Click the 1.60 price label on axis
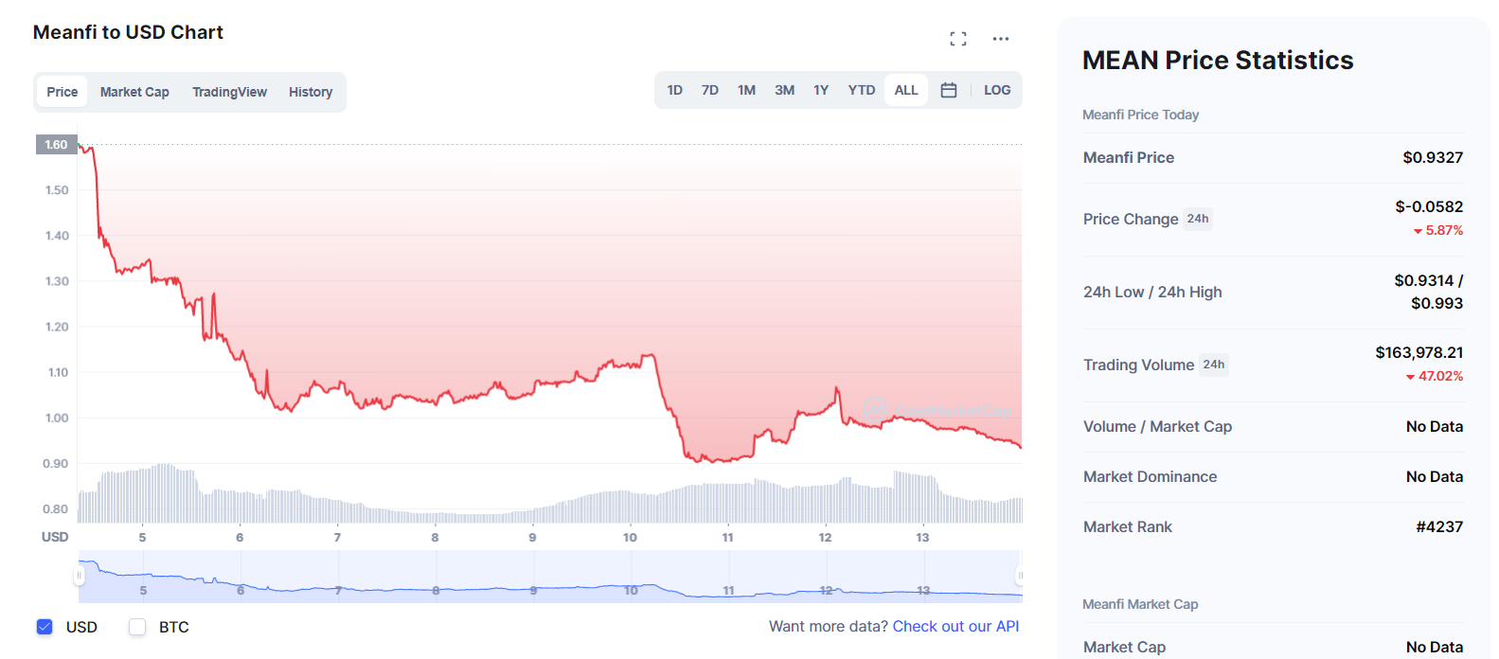 point(56,145)
